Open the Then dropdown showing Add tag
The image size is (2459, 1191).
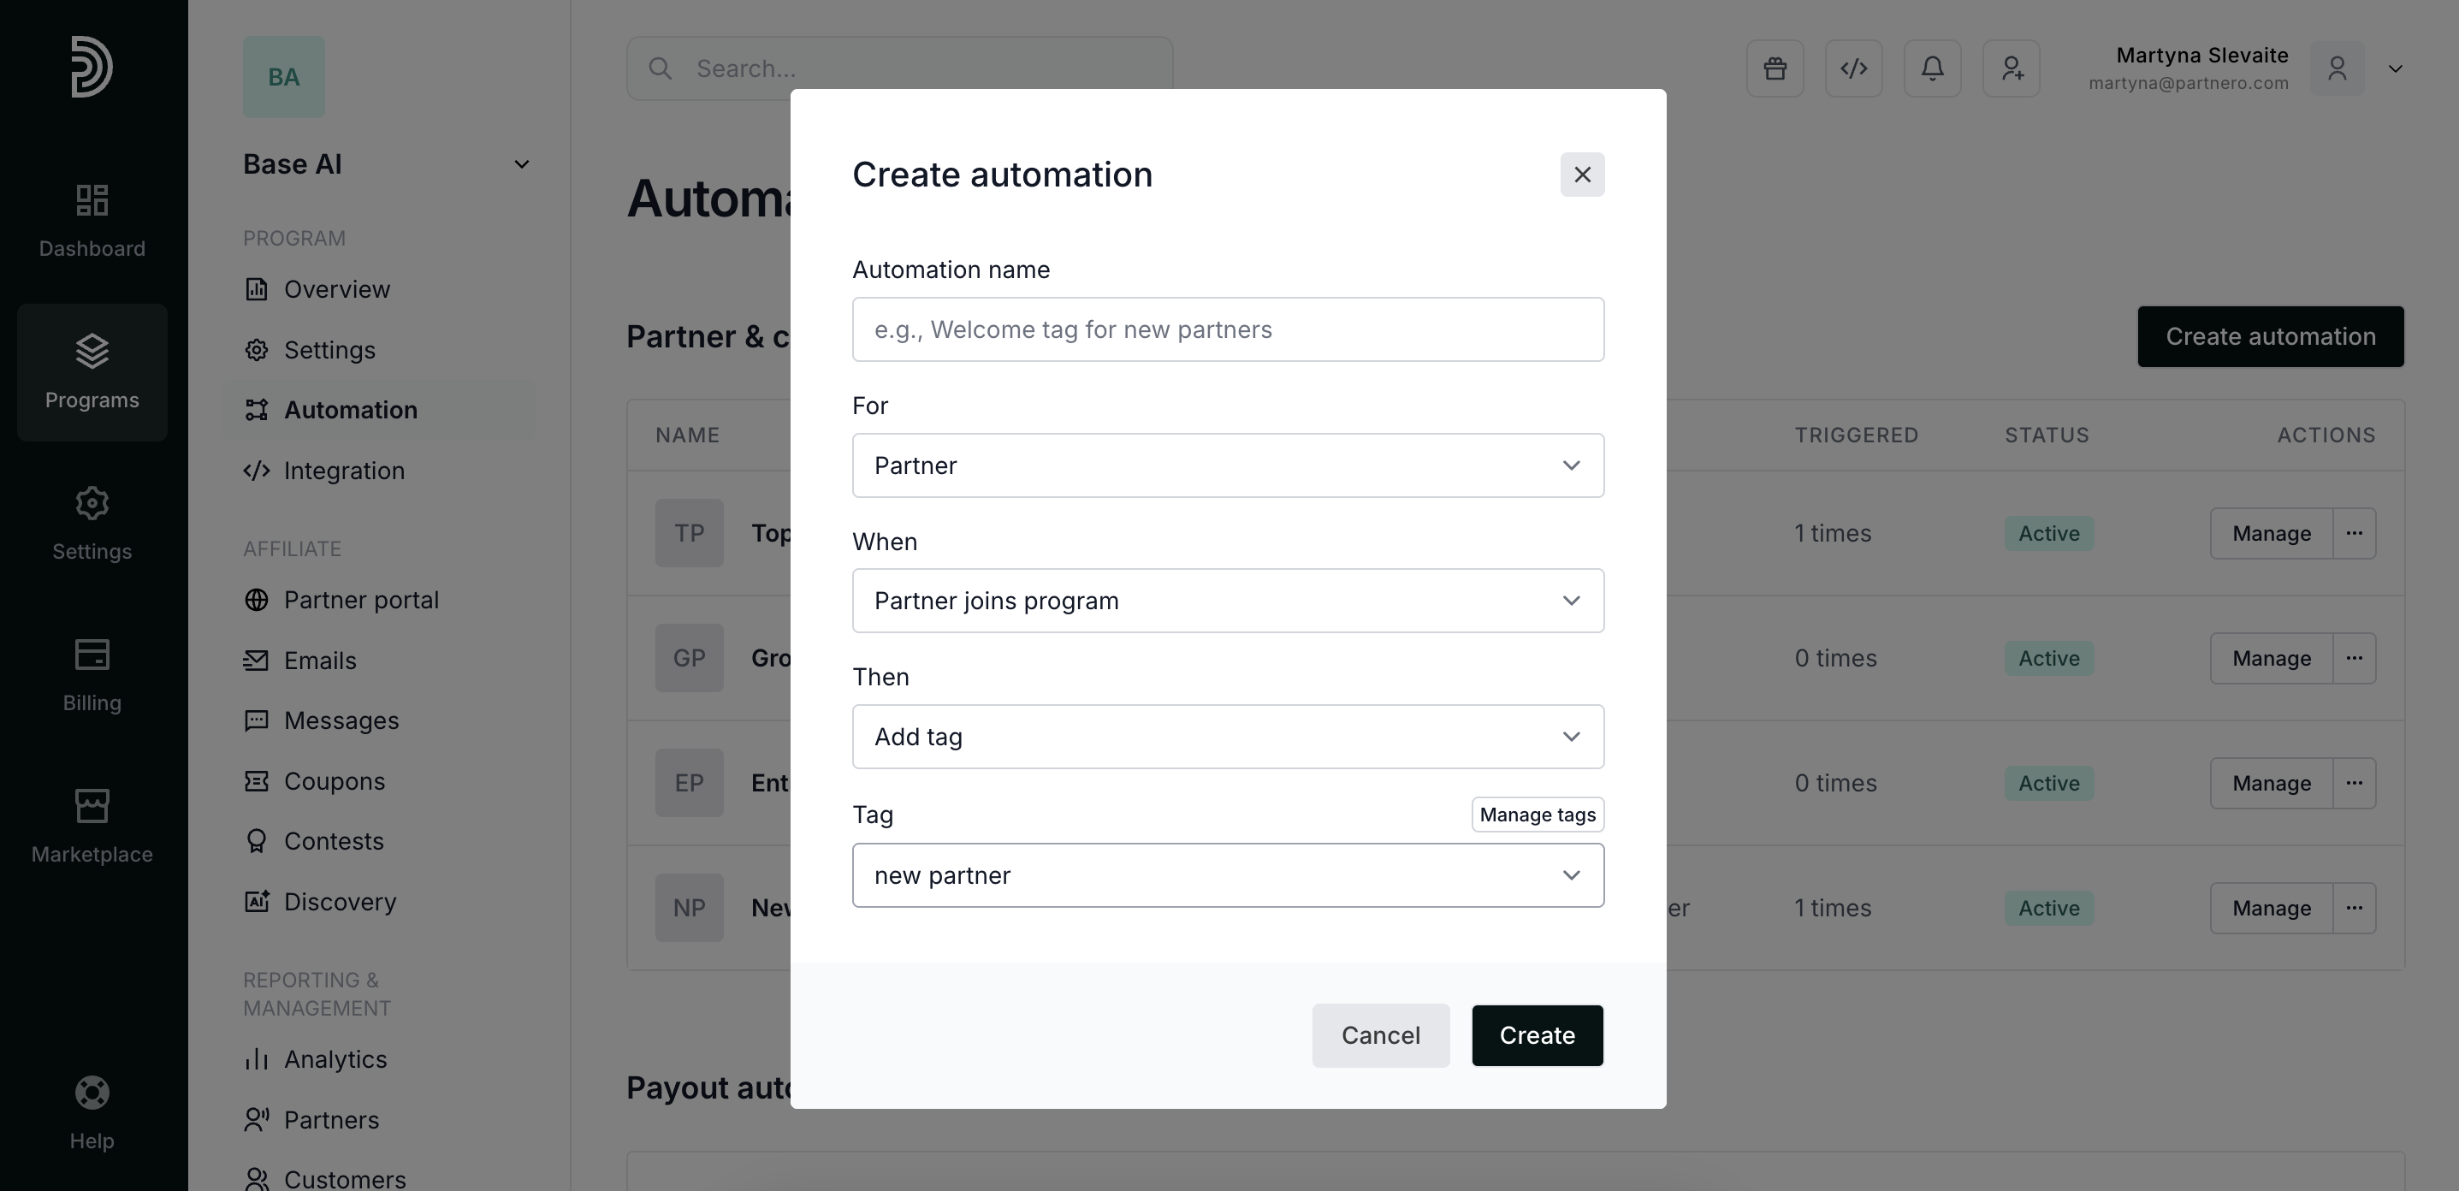coord(1227,737)
